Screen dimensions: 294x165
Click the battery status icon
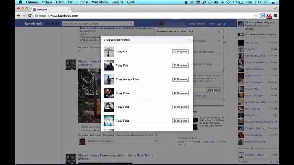click(x=241, y=2)
